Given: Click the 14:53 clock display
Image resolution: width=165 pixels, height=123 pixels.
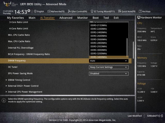Looking at the screenshot, I should [x=21, y=12].
